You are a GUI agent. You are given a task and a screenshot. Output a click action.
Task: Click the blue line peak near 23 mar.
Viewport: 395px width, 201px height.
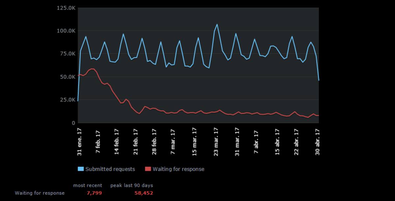pyautogui.click(x=217, y=24)
